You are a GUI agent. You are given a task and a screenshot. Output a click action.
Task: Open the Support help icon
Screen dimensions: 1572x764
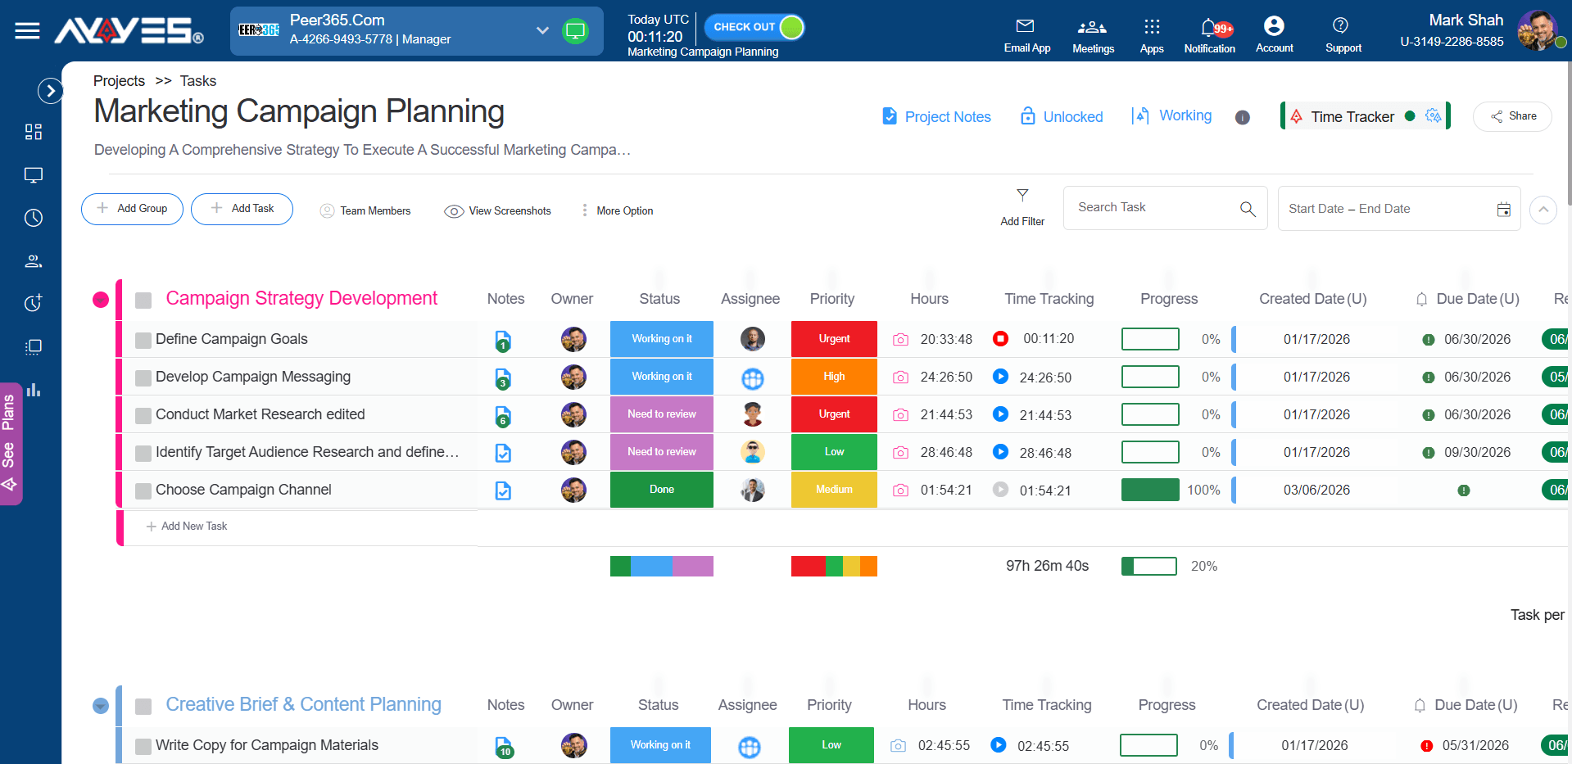[x=1343, y=36]
